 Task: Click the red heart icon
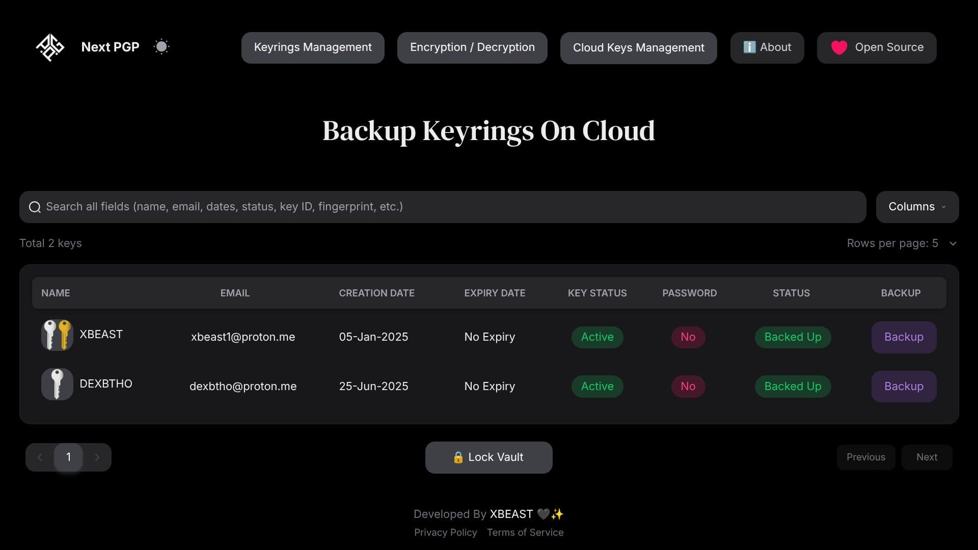click(839, 47)
